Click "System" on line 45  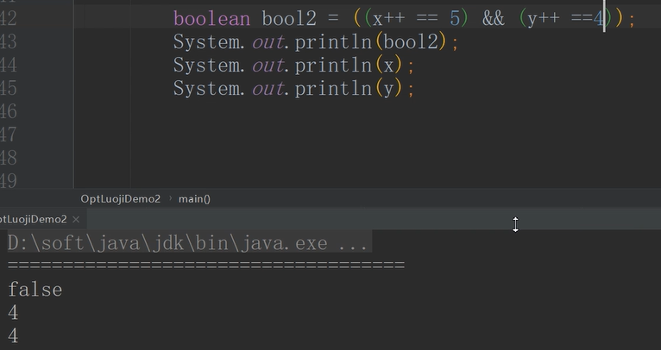tap(206, 89)
